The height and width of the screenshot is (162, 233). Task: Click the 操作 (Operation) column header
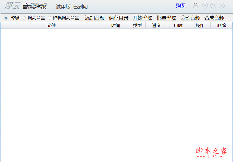pos(200,25)
